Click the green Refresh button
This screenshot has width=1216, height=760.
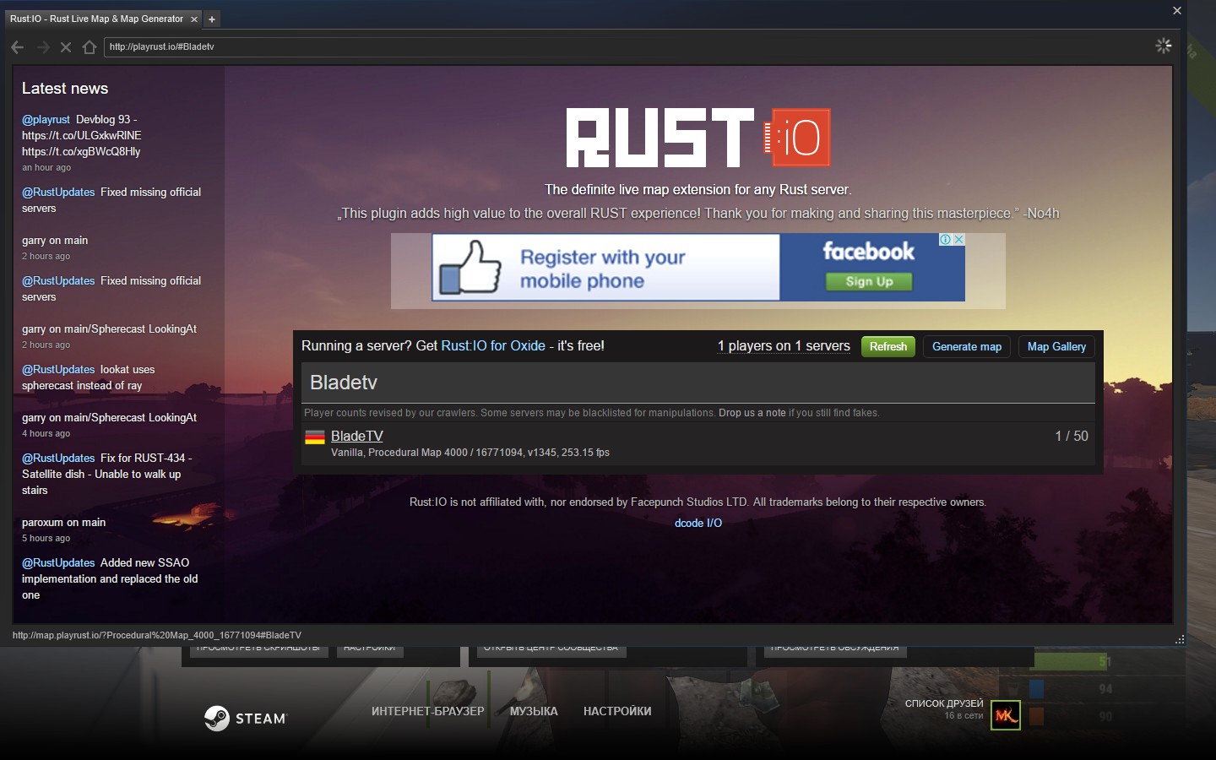pos(888,347)
